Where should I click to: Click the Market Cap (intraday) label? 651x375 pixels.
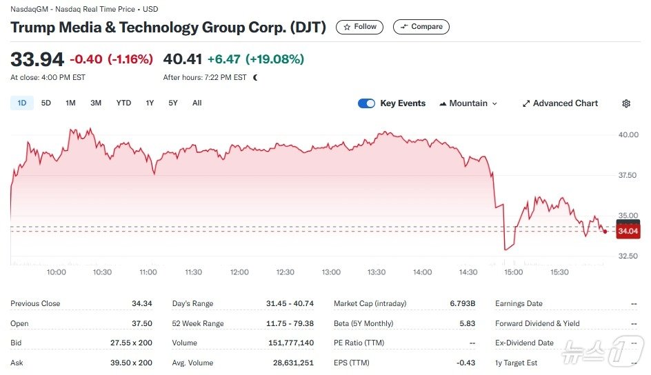[370, 303]
